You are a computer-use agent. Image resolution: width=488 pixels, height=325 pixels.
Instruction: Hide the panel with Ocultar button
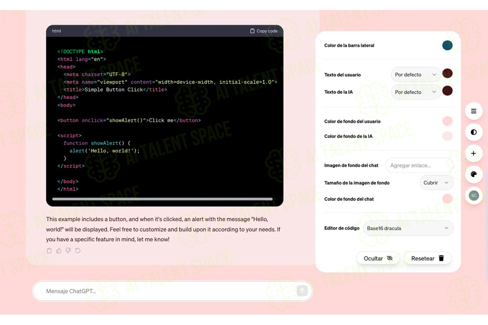point(378,258)
